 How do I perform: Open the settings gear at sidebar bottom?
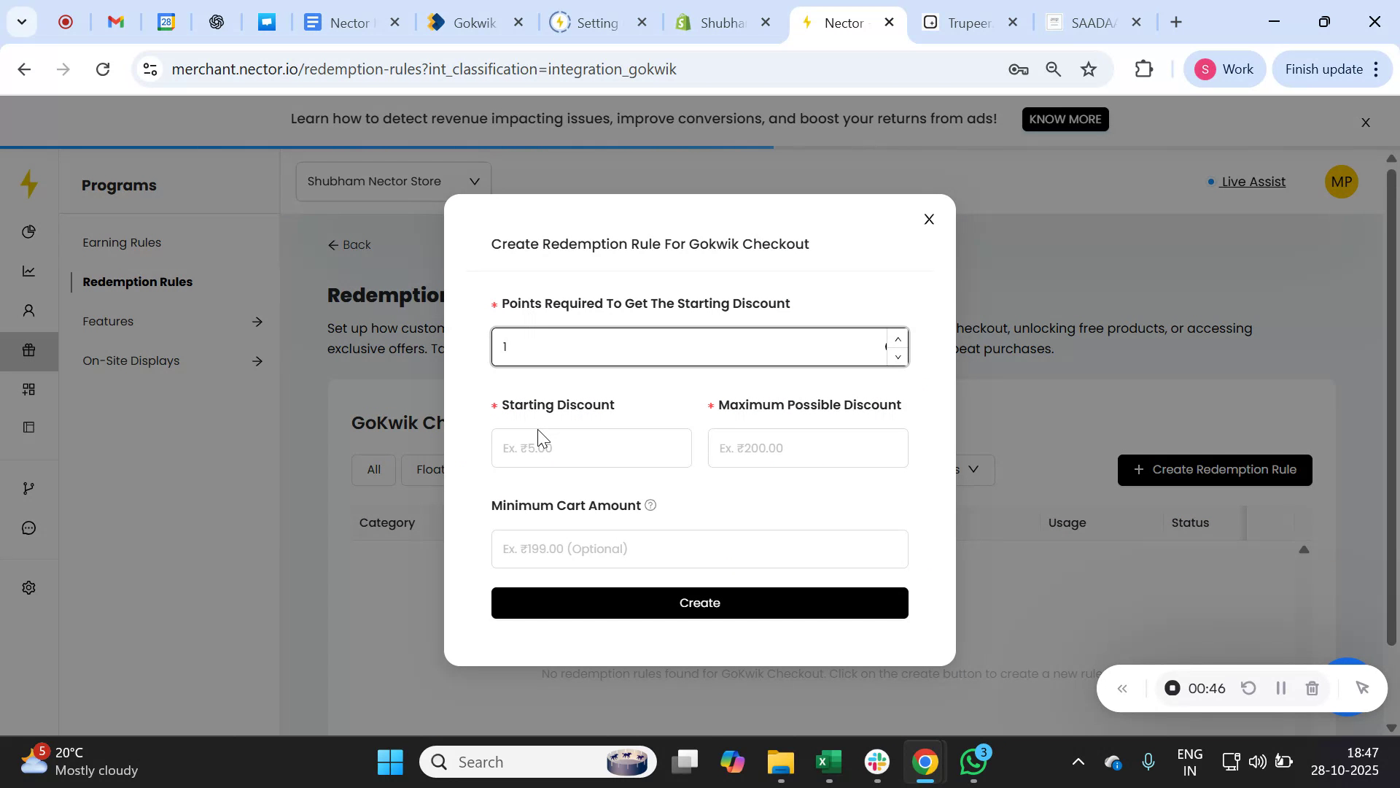coord(28,587)
